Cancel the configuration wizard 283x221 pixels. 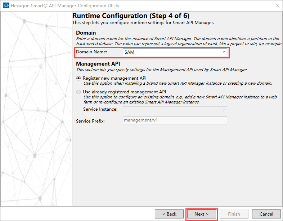point(266,214)
